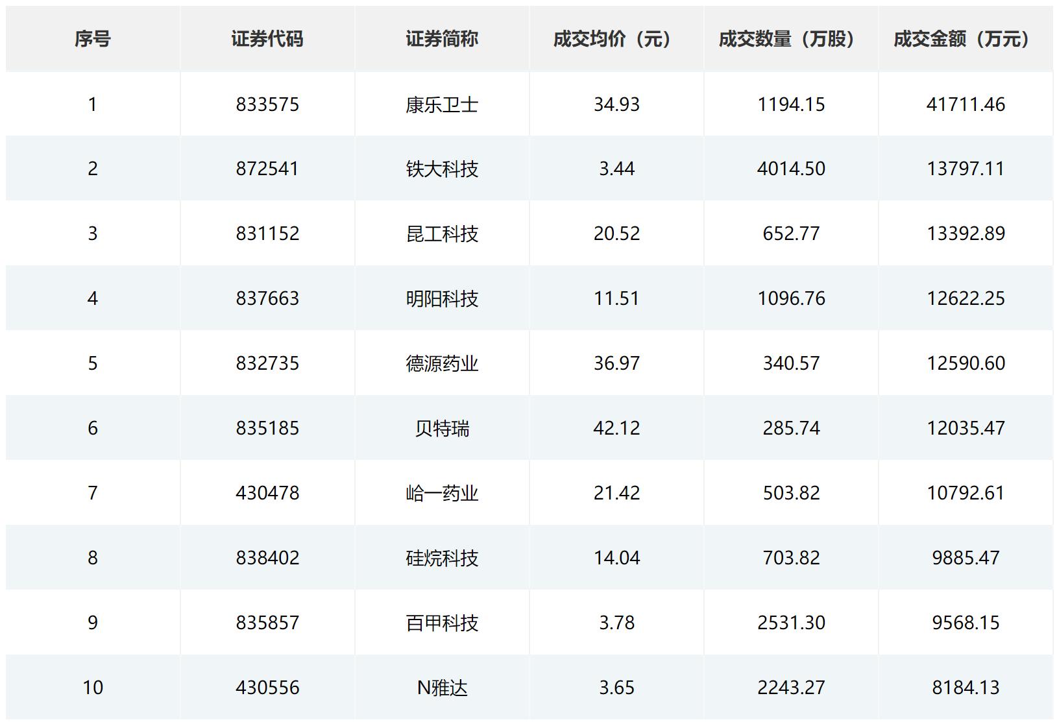Select the name 明阳科技
This screenshot has height=722, width=1057.
click(x=442, y=298)
